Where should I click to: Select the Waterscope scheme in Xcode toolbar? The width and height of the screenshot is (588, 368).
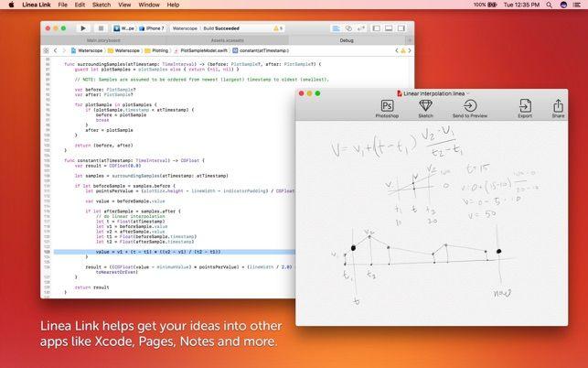(124, 28)
